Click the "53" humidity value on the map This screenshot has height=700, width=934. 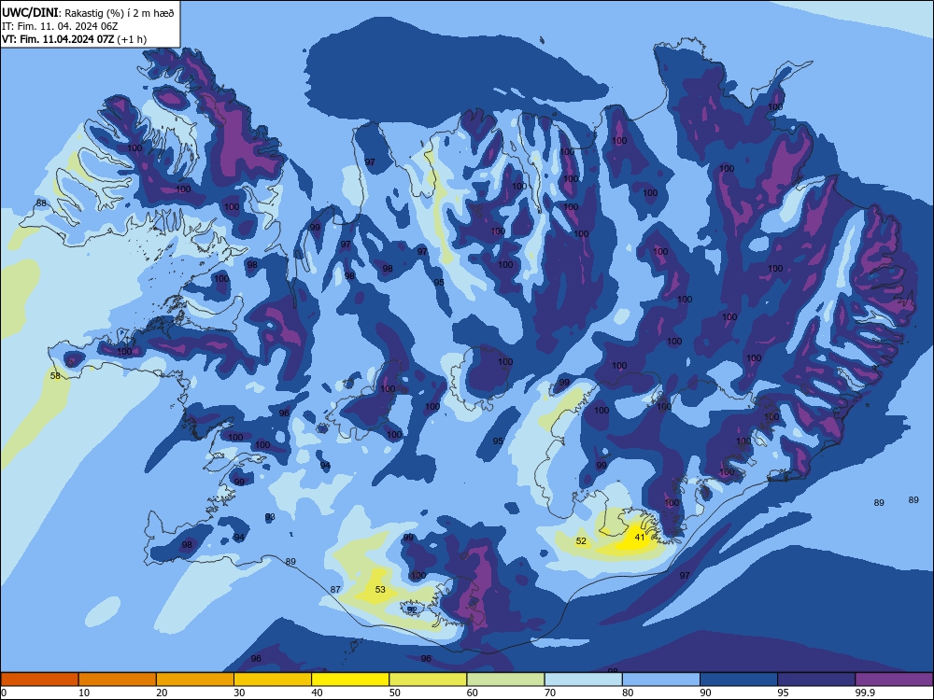coord(380,590)
